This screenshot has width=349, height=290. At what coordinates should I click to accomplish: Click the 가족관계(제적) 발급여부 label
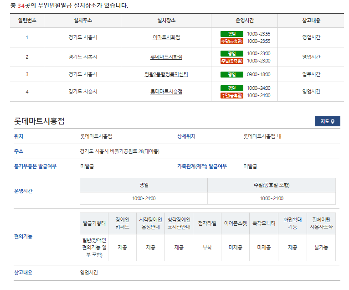[x=202, y=166]
